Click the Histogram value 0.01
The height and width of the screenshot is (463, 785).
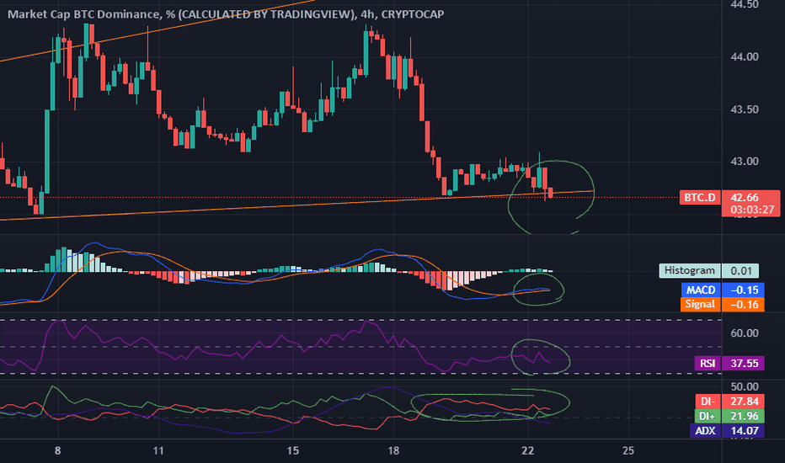click(741, 271)
